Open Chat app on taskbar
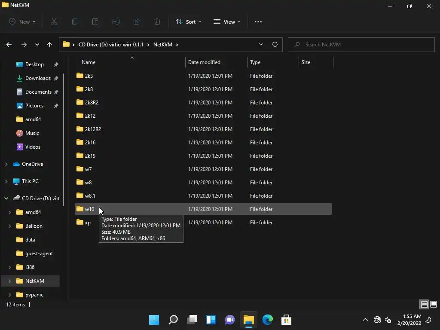Viewport: 440px width, 330px height. point(230,320)
